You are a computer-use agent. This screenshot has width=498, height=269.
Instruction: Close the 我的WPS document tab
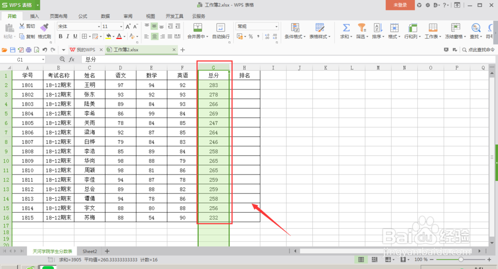tap(101, 50)
